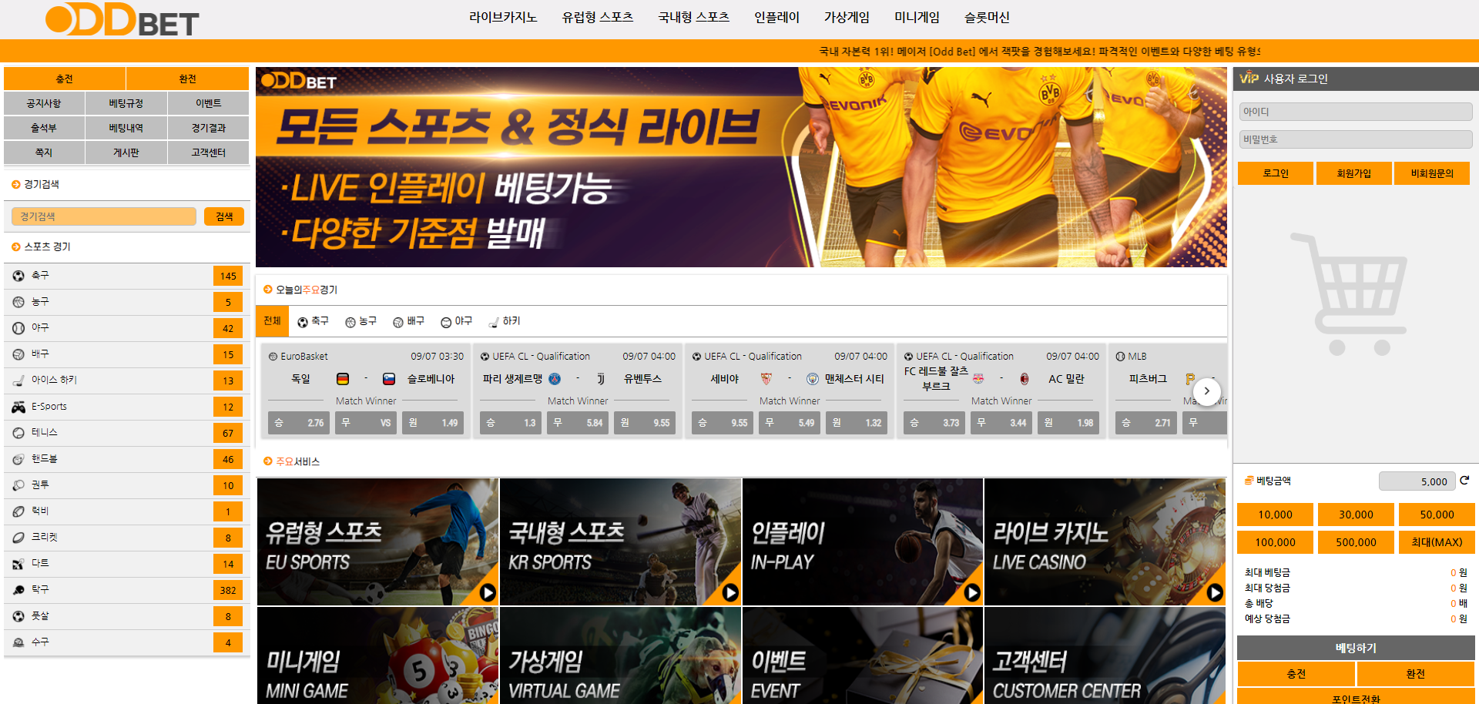Click the handball icon next to 핸드볼
This screenshot has width=1479, height=704.
pos(18,459)
